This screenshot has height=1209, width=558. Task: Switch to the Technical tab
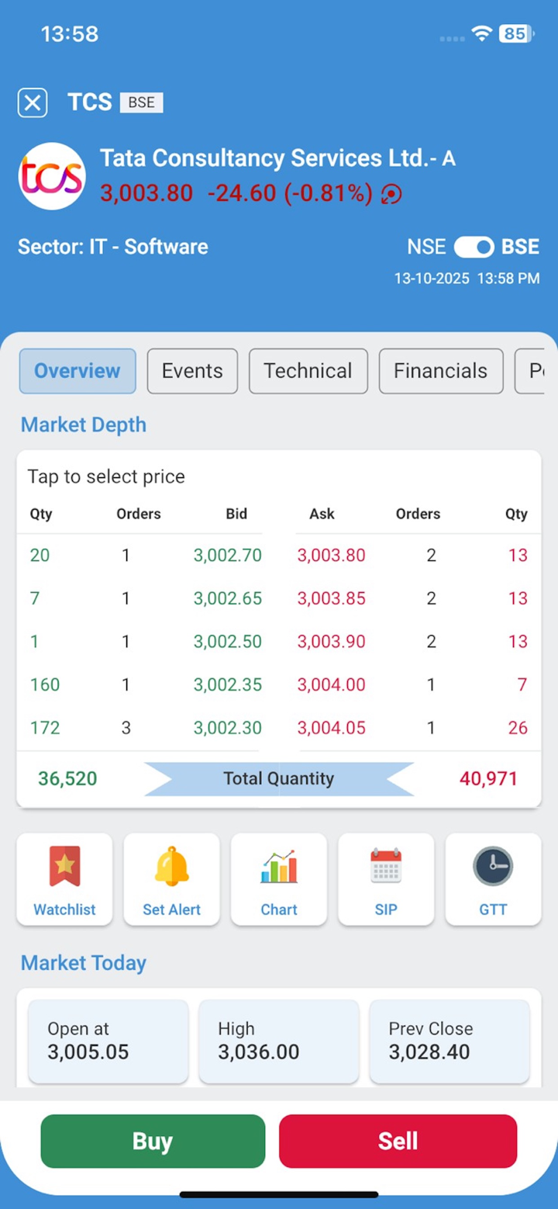[x=308, y=371]
